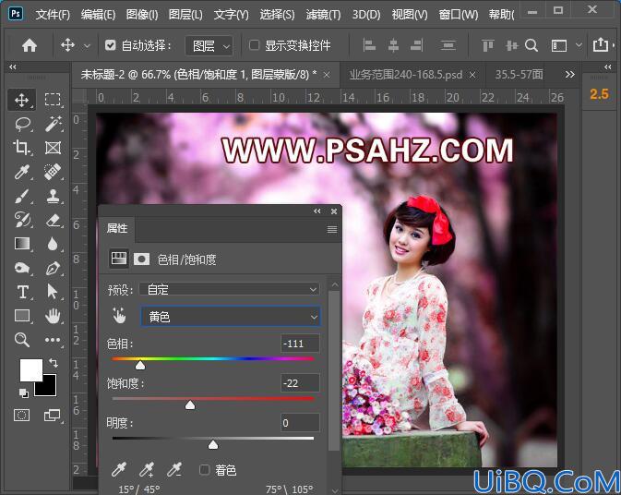The image size is (621, 495).
Task: Click the 色相 hue slider handle
Action: click(x=140, y=366)
